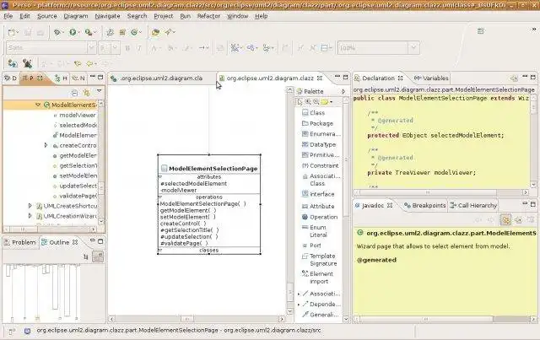The width and height of the screenshot is (540, 340).
Task: Select the Generalization palette tool
Action: point(321,315)
